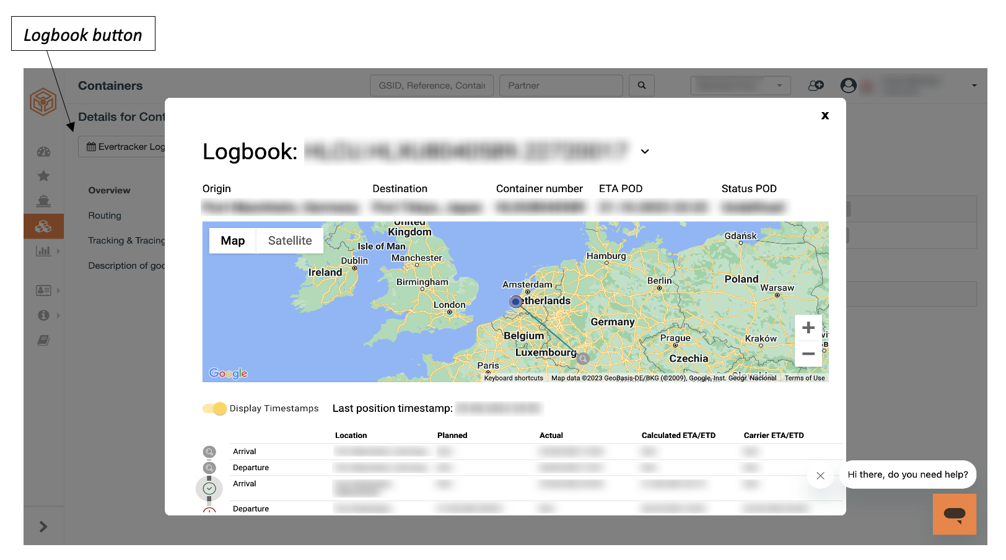Zoom in on the map with plus
The width and height of the screenshot is (1006, 560).
pos(808,328)
